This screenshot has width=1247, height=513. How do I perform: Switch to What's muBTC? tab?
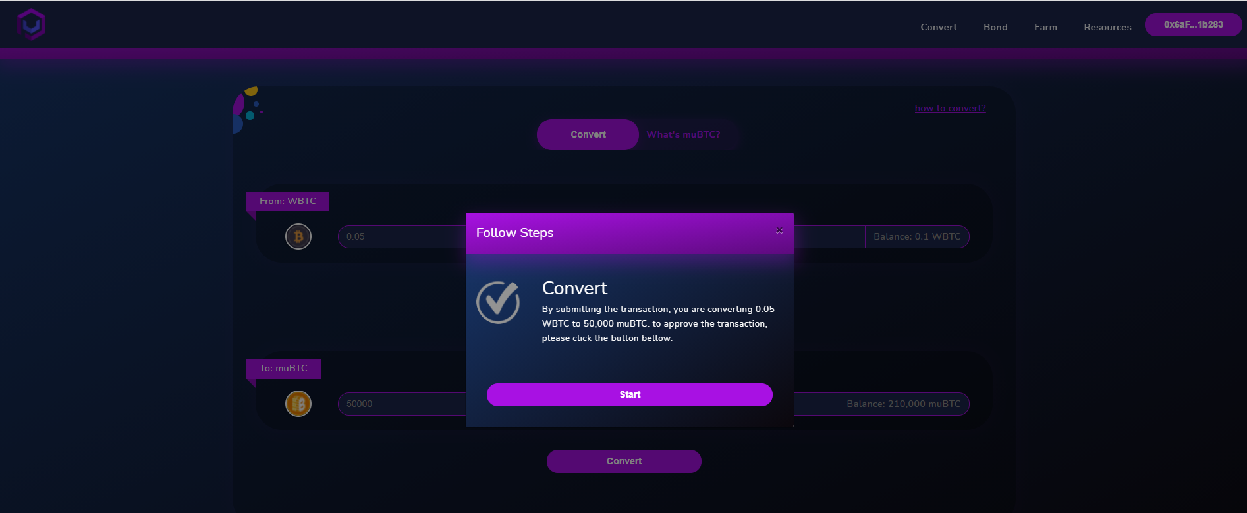click(683, 134)
